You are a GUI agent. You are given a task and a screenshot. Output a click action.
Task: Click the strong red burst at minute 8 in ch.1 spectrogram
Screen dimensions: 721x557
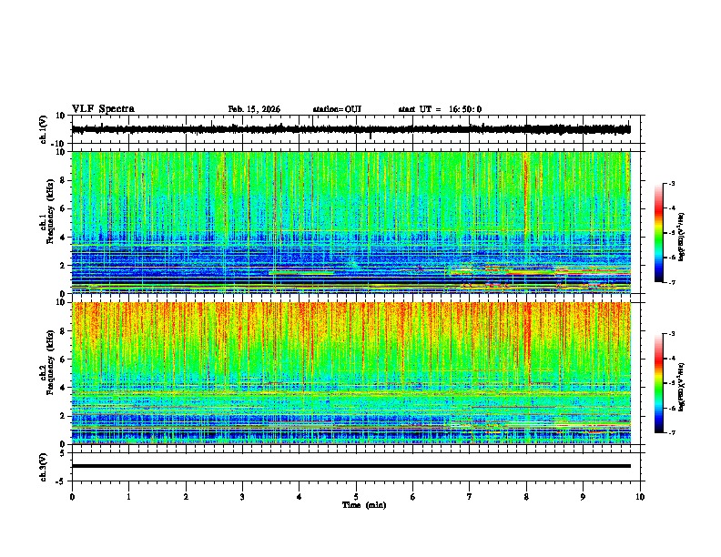tap(525, 197)
